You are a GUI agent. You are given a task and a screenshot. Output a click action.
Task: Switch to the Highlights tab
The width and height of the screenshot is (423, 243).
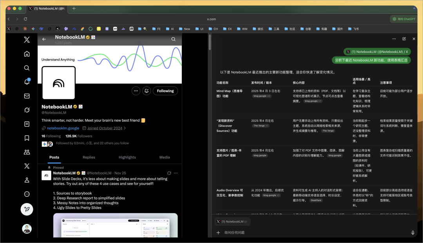(127, 157)
